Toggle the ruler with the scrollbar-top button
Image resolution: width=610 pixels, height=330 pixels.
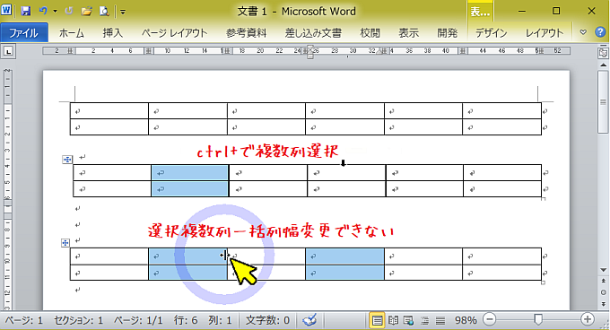click(x=603, y=53)
